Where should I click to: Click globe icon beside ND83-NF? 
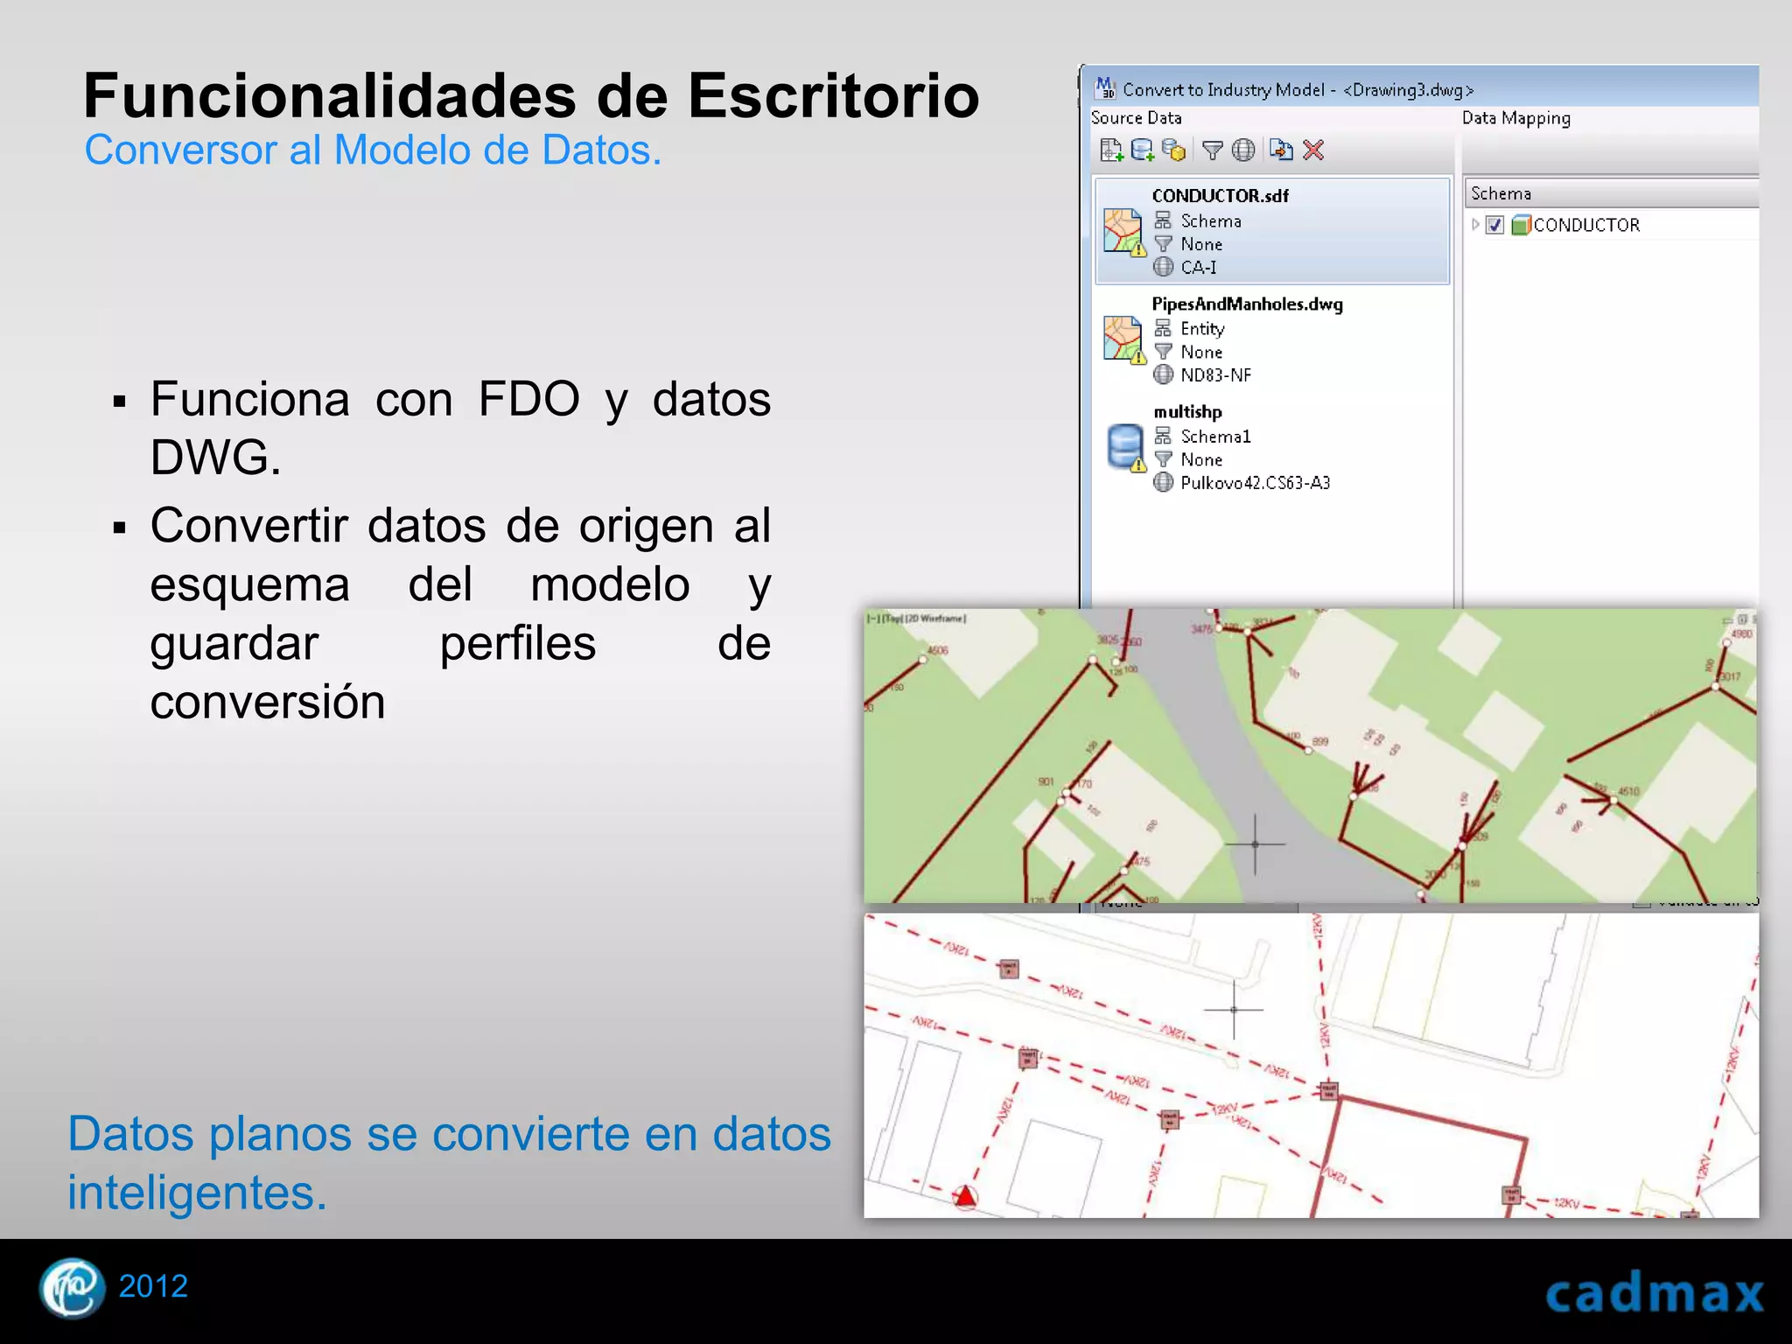point(1163,374)
